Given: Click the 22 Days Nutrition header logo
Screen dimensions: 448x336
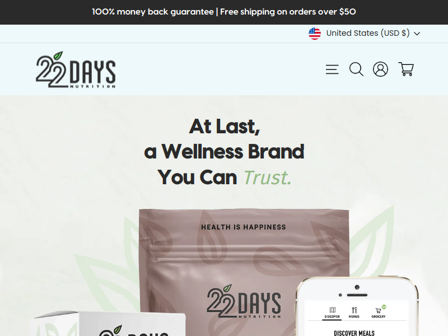Looking at the screenshot, I should (x=76, y=69).
